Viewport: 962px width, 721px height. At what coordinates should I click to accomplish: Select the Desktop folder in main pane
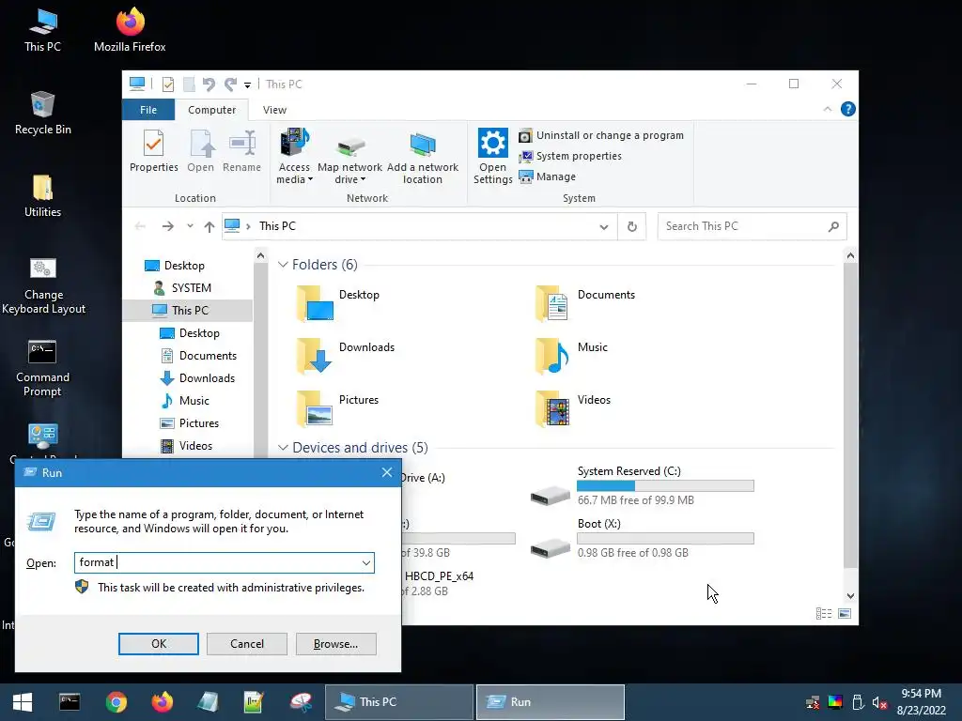[338, 303]
